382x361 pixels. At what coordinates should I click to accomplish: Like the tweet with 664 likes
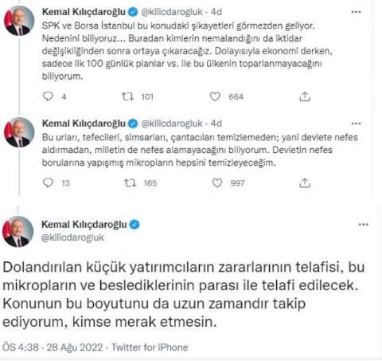click(x=215, y=96)
